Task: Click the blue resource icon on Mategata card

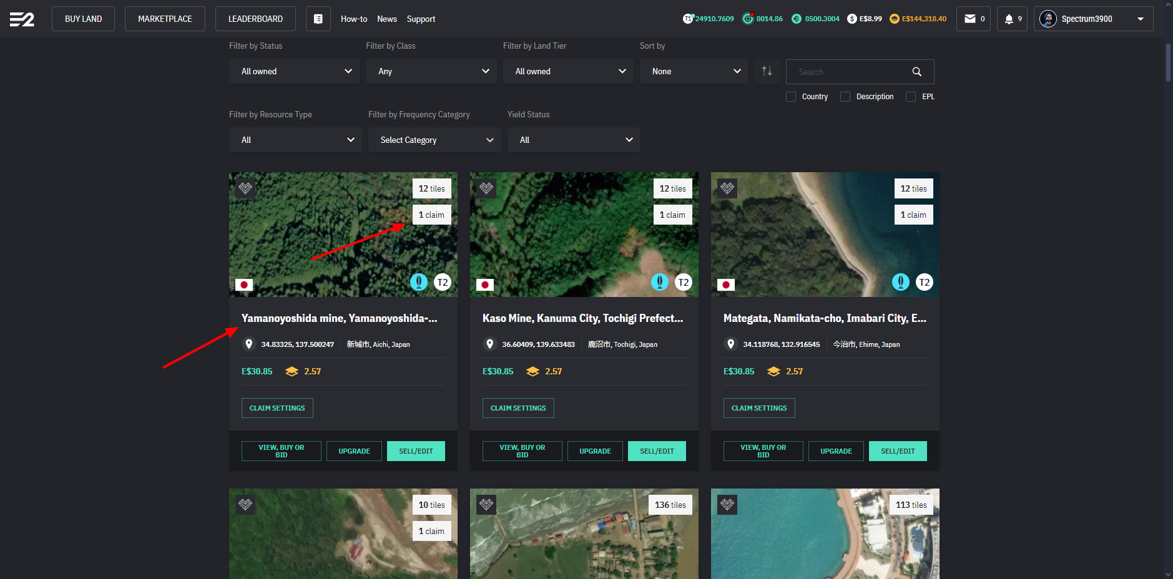Action: [901, 282]
